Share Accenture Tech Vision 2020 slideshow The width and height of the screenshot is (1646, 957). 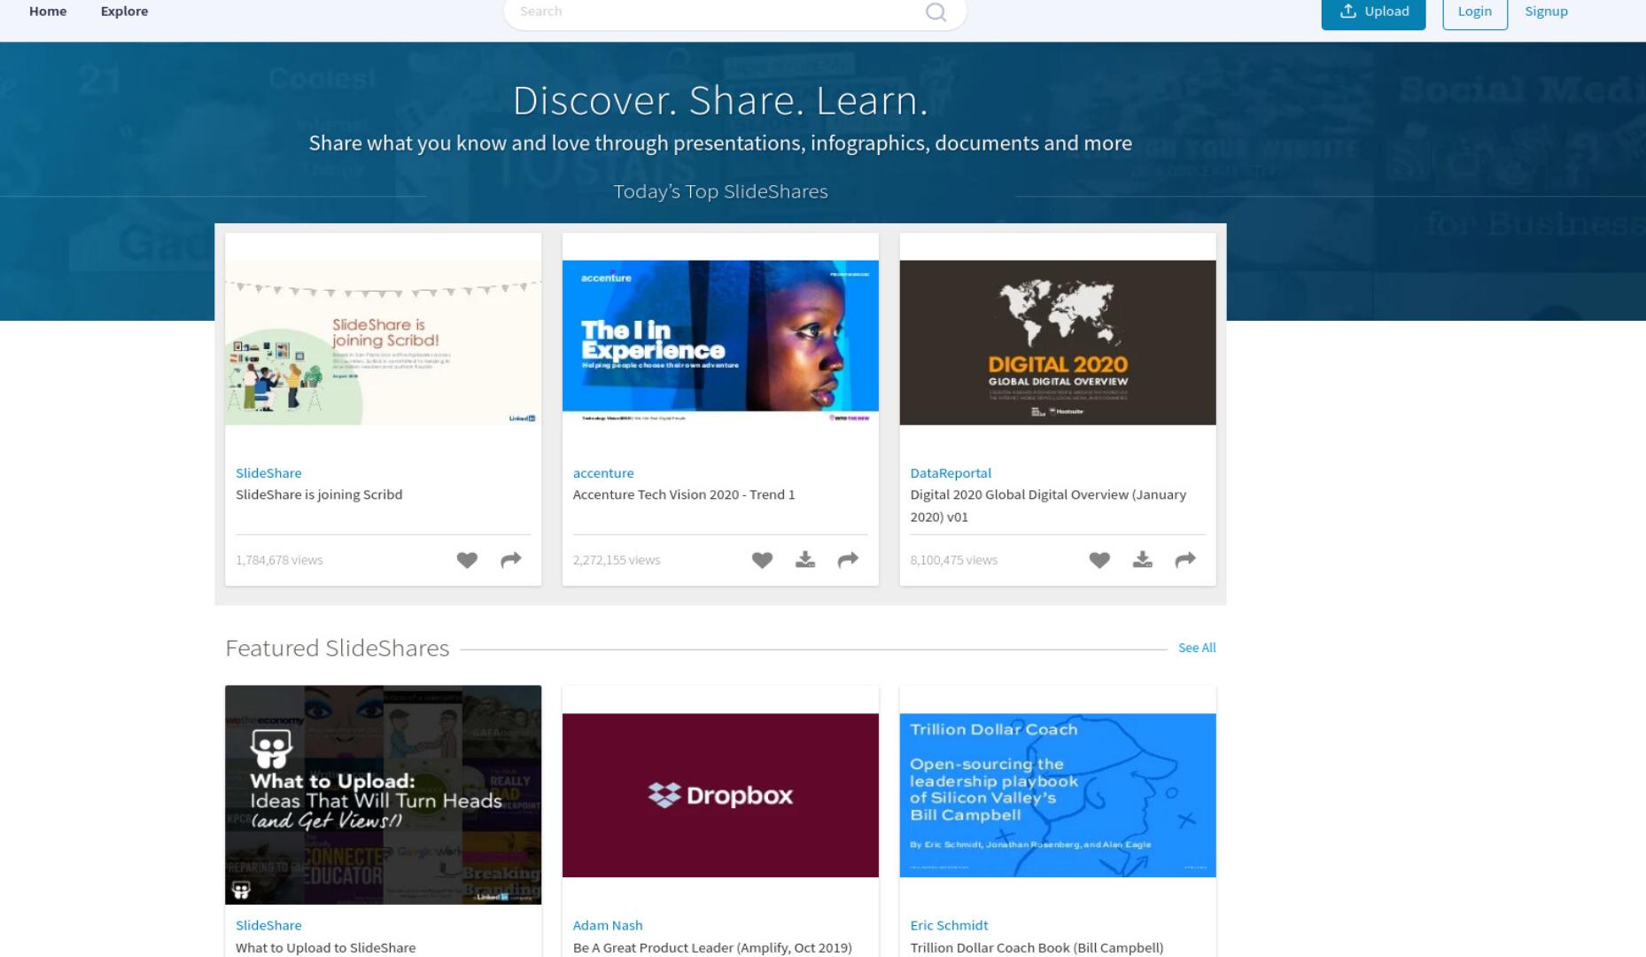(x=849, y=560)
